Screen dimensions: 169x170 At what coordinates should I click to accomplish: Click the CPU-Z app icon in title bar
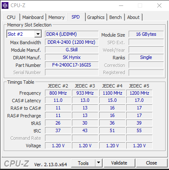pos(5,5)
